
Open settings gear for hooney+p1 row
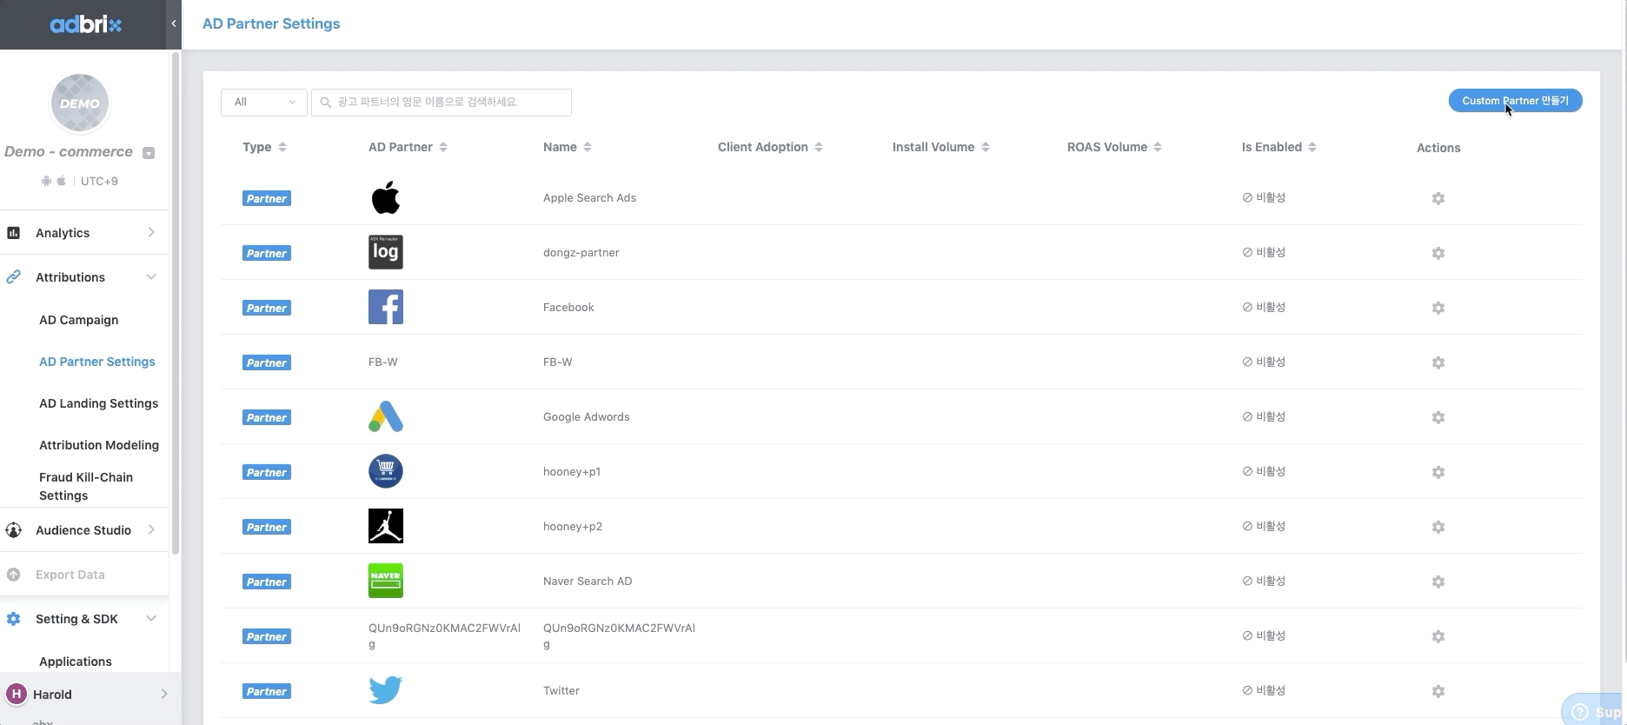coord(1438,472)
